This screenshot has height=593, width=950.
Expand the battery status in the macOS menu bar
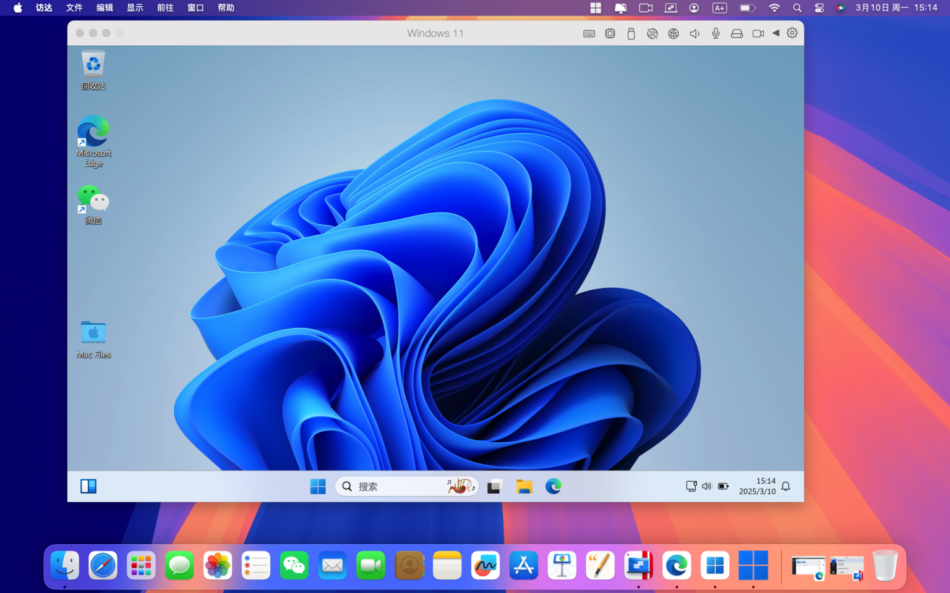(x=746, y=7)
